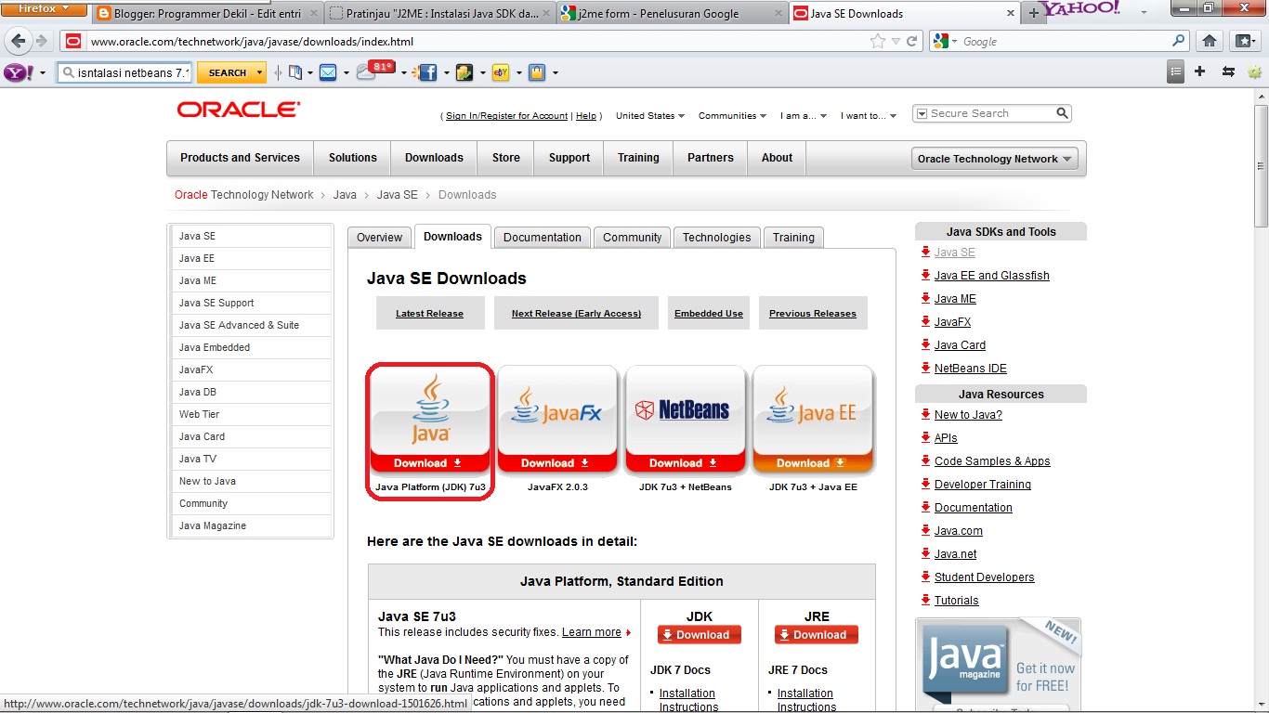Screen dimensions: 1269x713
Task: Open the NetBeans IDE sidebar link
Action: point(970,369)
